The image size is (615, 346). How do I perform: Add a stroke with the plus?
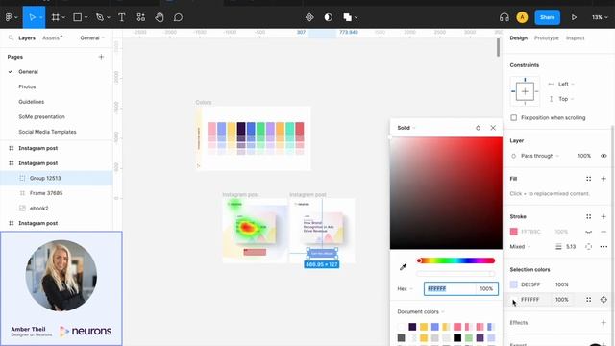pos(603,216)
